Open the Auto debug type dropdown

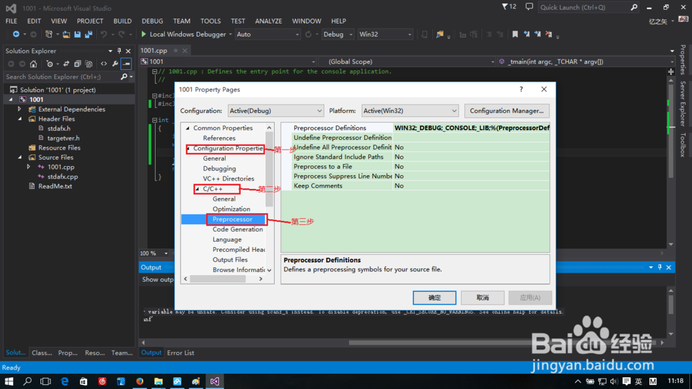pos(267,35)
